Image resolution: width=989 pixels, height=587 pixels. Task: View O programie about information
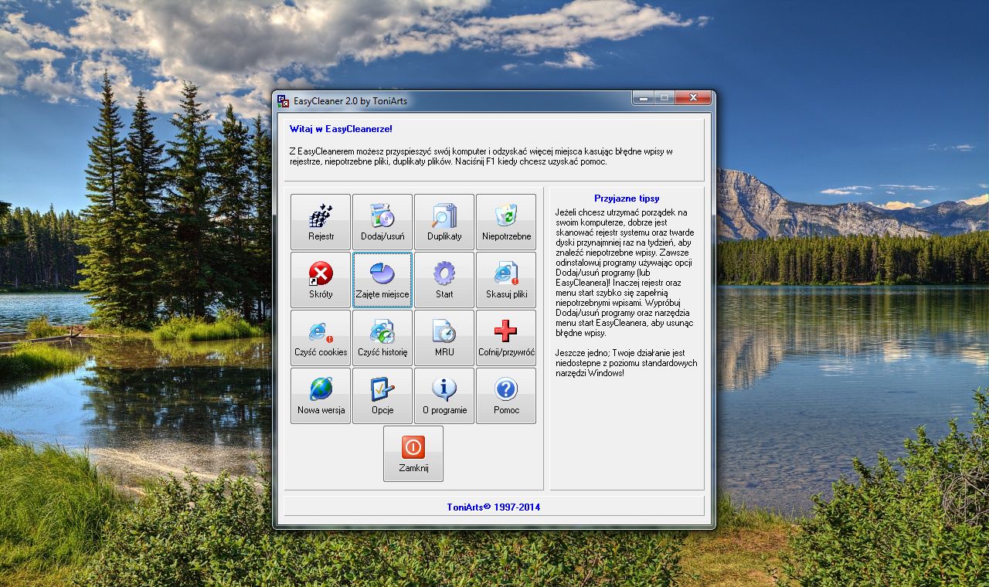click(x=444, y=395)
